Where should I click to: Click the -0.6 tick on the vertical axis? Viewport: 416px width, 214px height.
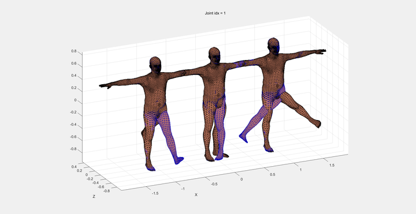pyautogui.click(x=73, y=137)
